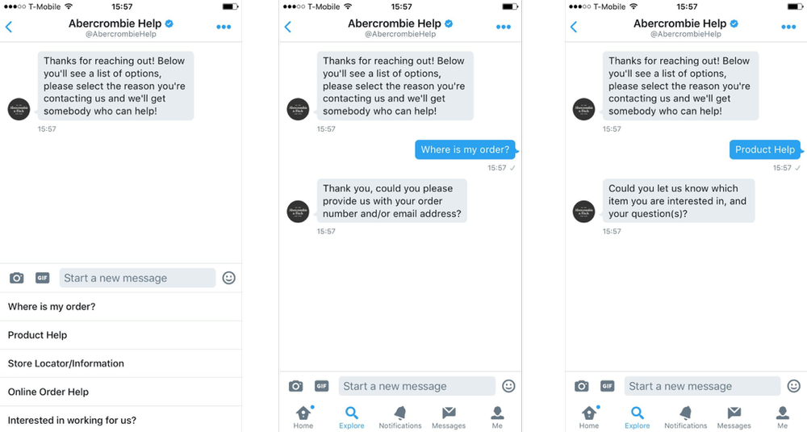Open the three-dot menu in the right chat
The height and width of the screenshot is (432, 807).
(x=788, y=27)
